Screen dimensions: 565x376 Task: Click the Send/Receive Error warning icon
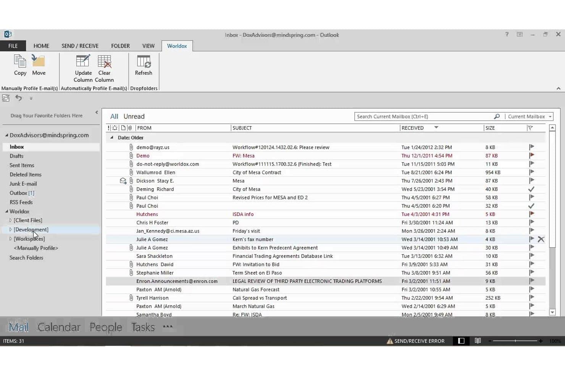[x=390, y=341]
